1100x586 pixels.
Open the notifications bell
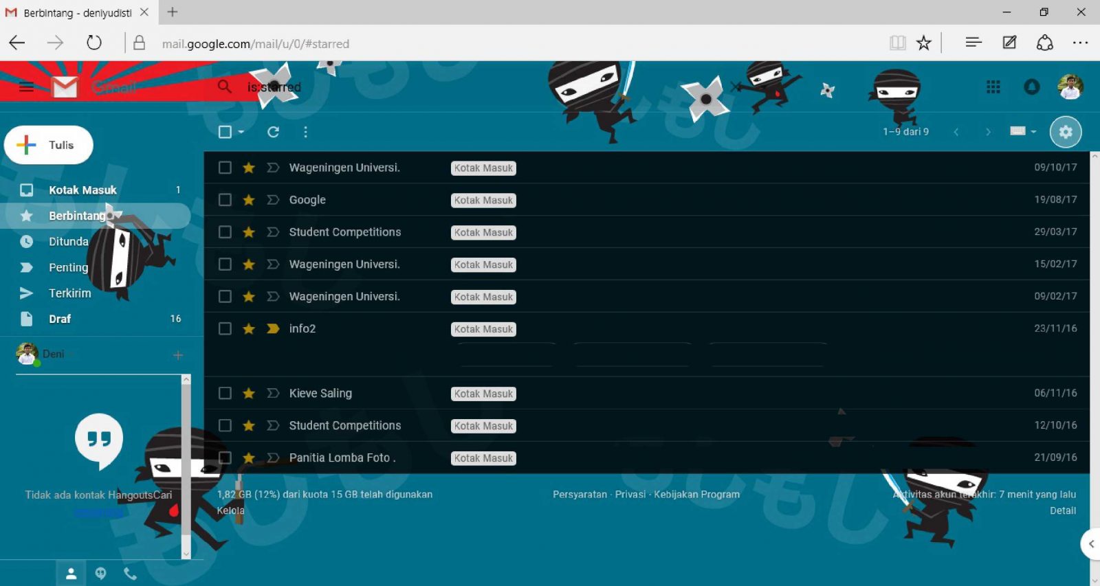1031,87
